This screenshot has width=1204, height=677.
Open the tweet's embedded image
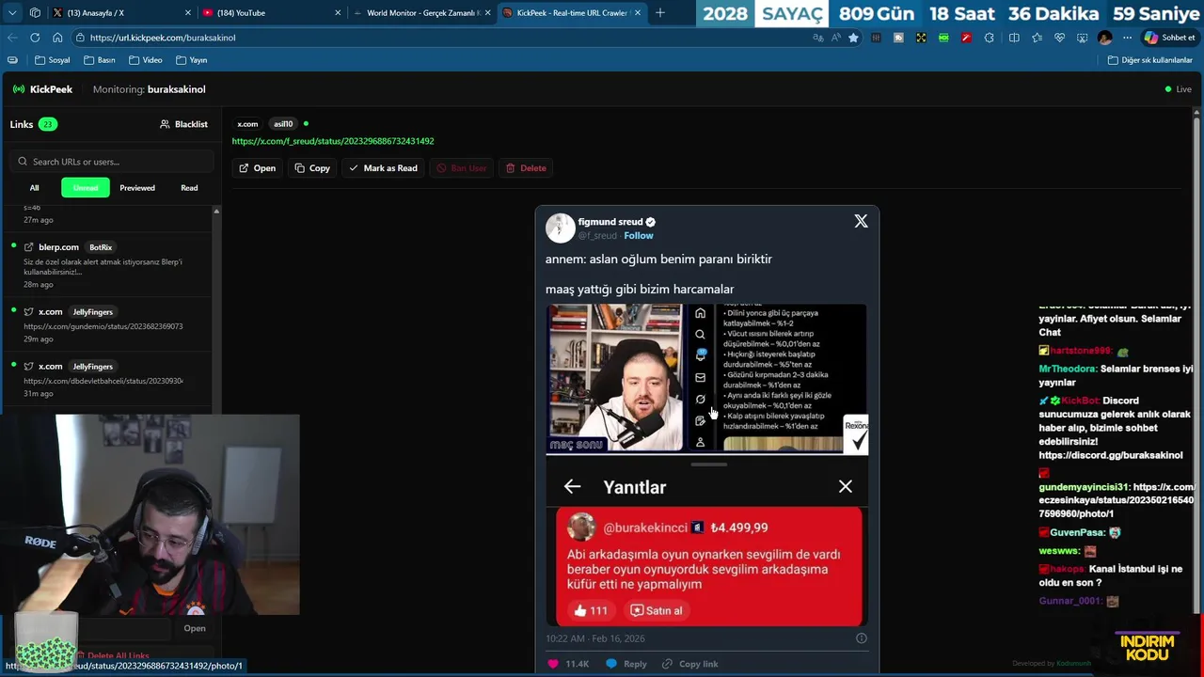[x=706, y=464]
